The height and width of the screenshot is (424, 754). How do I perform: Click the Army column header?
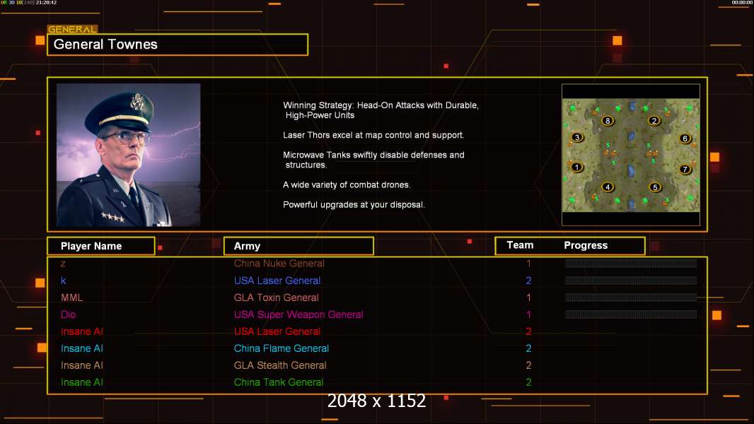298,246
